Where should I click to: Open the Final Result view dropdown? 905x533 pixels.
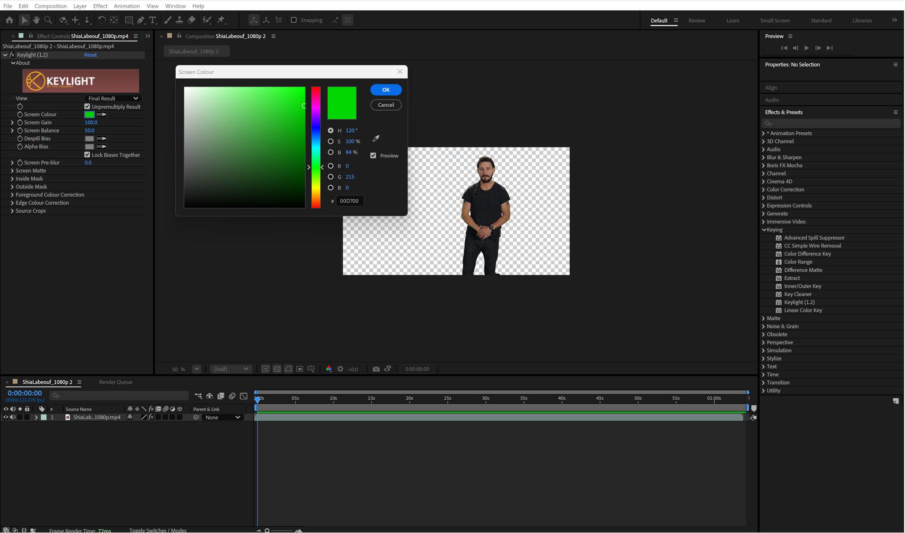112,98
